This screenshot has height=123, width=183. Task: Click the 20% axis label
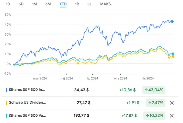(x=8, y=44)
